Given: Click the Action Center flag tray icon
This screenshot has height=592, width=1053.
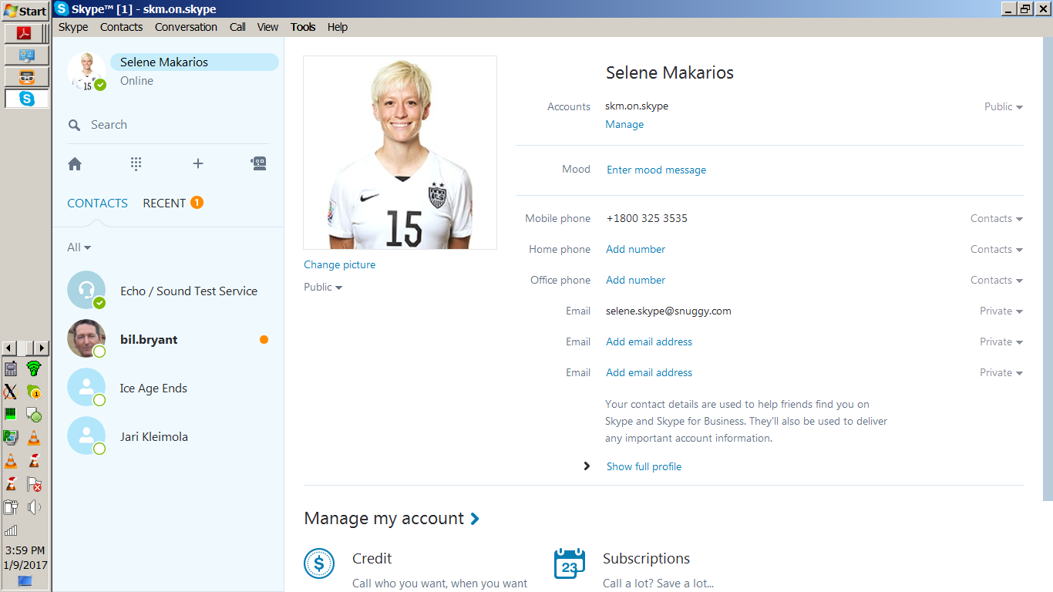Looking at the screenshot, I should [x=33, y=484].
